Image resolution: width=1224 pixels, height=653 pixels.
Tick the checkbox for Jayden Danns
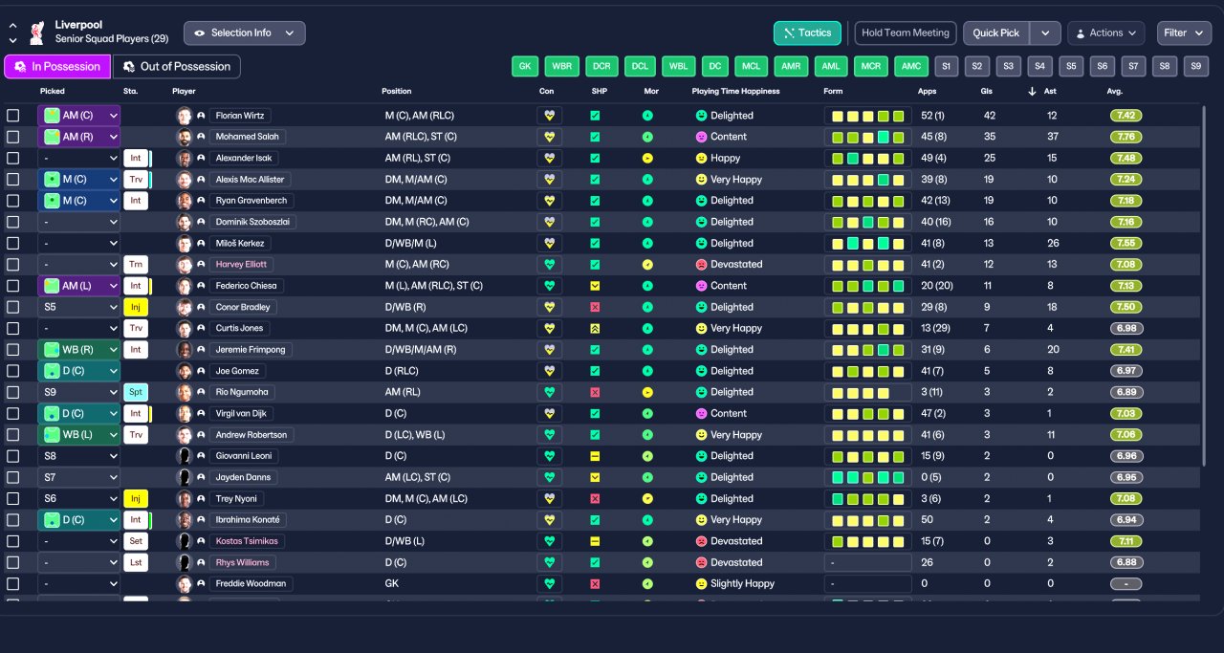[x=12, y=477]
